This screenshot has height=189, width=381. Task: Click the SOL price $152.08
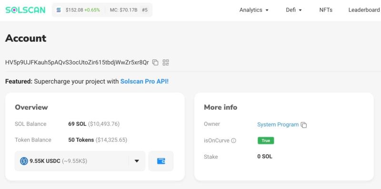pyautogui.click(x=74, y=10)
